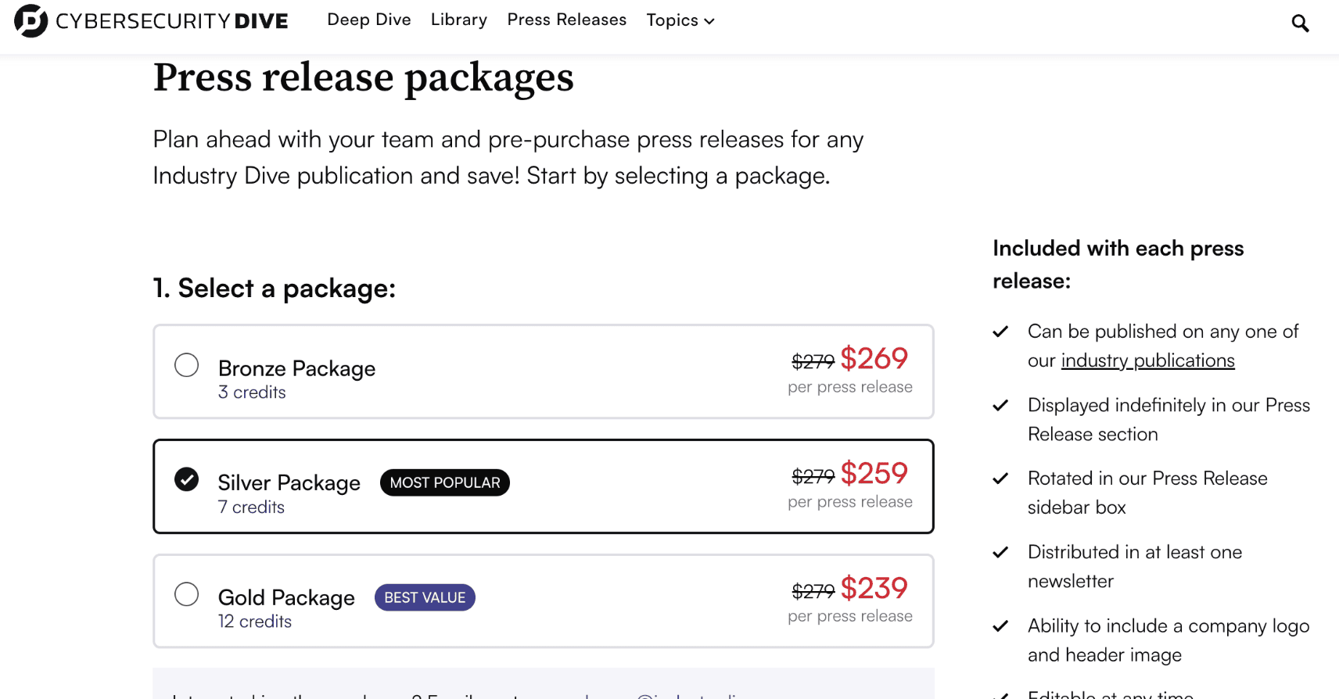
Task: Go to the Library menu item
Action: (459, 20)
